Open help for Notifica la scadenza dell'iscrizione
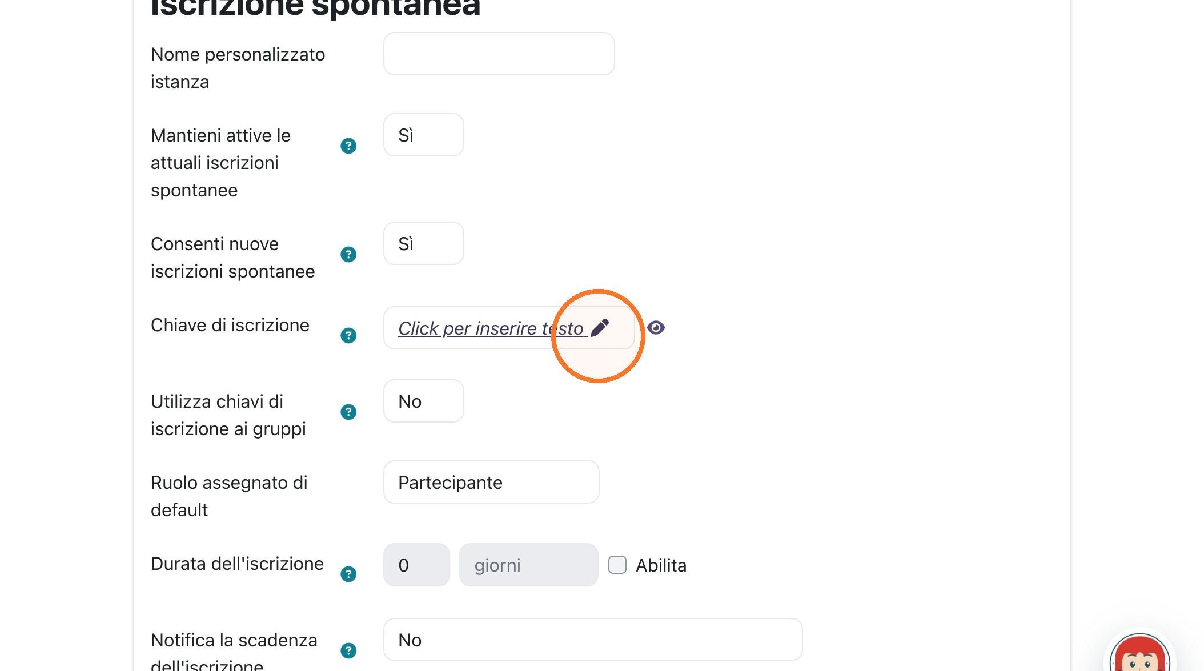1204x671 pixels. coord(348,651)
